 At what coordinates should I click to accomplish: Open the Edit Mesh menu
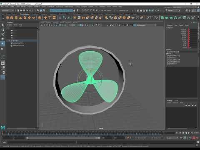coord(51,7)
